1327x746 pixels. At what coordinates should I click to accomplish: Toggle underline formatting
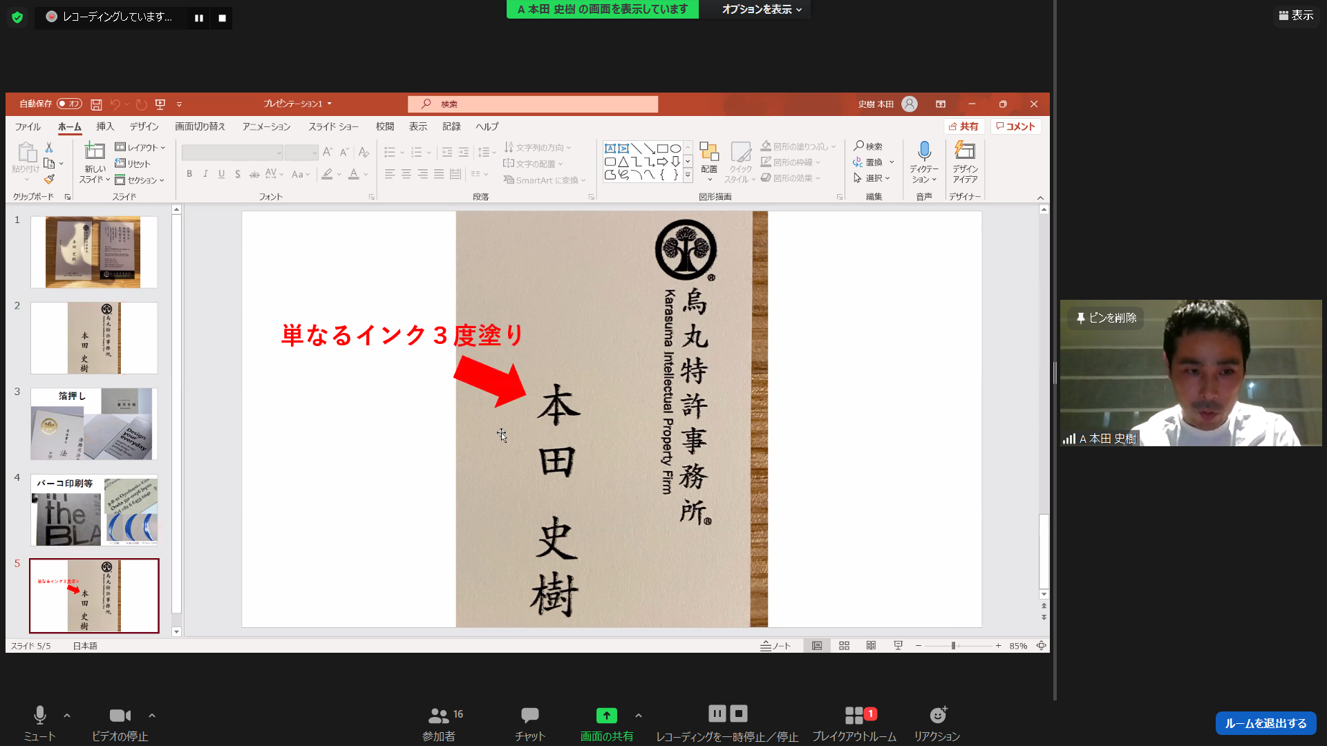click(x=221, y=174)
